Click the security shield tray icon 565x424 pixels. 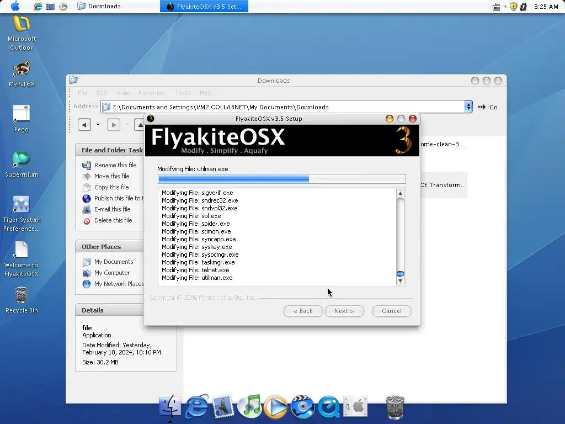514,7
